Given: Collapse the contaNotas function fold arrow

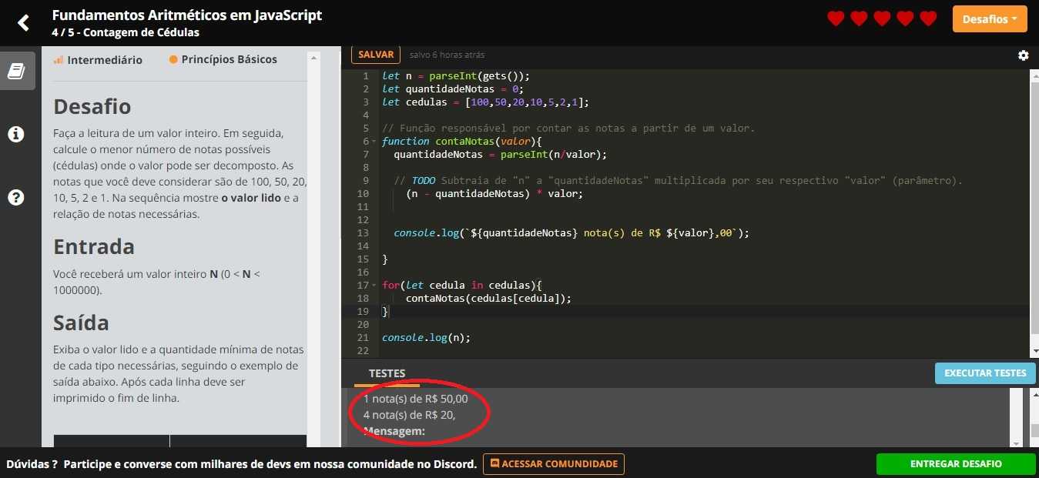Looking at the screenshot, I should click(374, 141).
